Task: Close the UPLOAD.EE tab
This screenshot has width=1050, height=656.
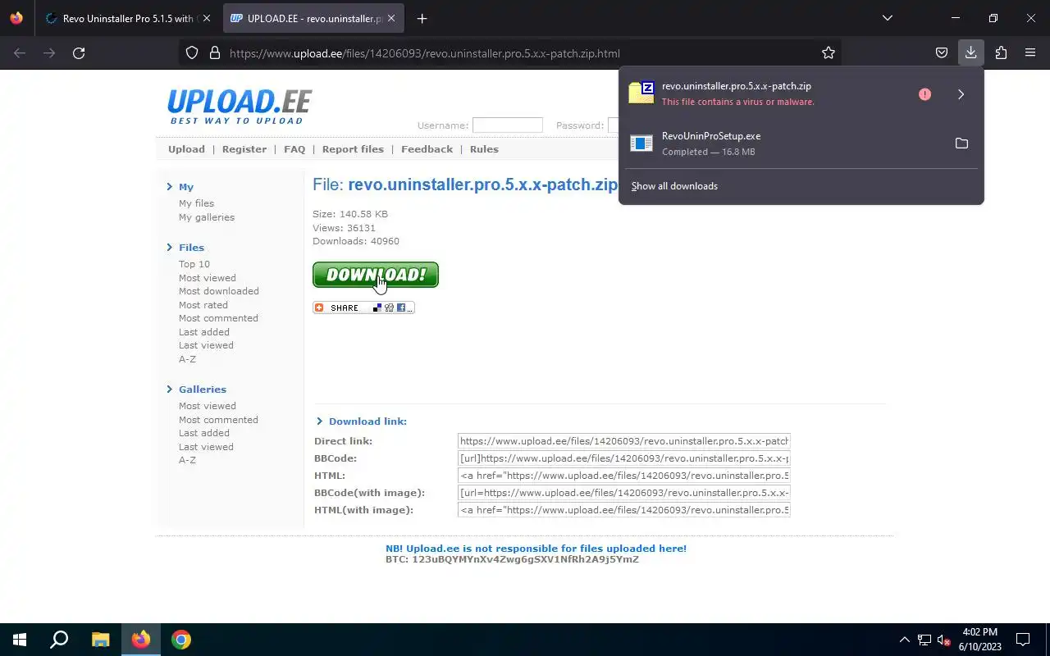Action: (391, 18)
